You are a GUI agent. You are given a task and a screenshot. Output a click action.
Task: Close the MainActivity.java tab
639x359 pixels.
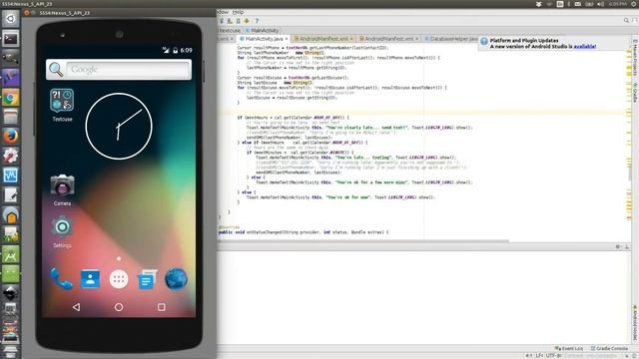tap(287, 39)
